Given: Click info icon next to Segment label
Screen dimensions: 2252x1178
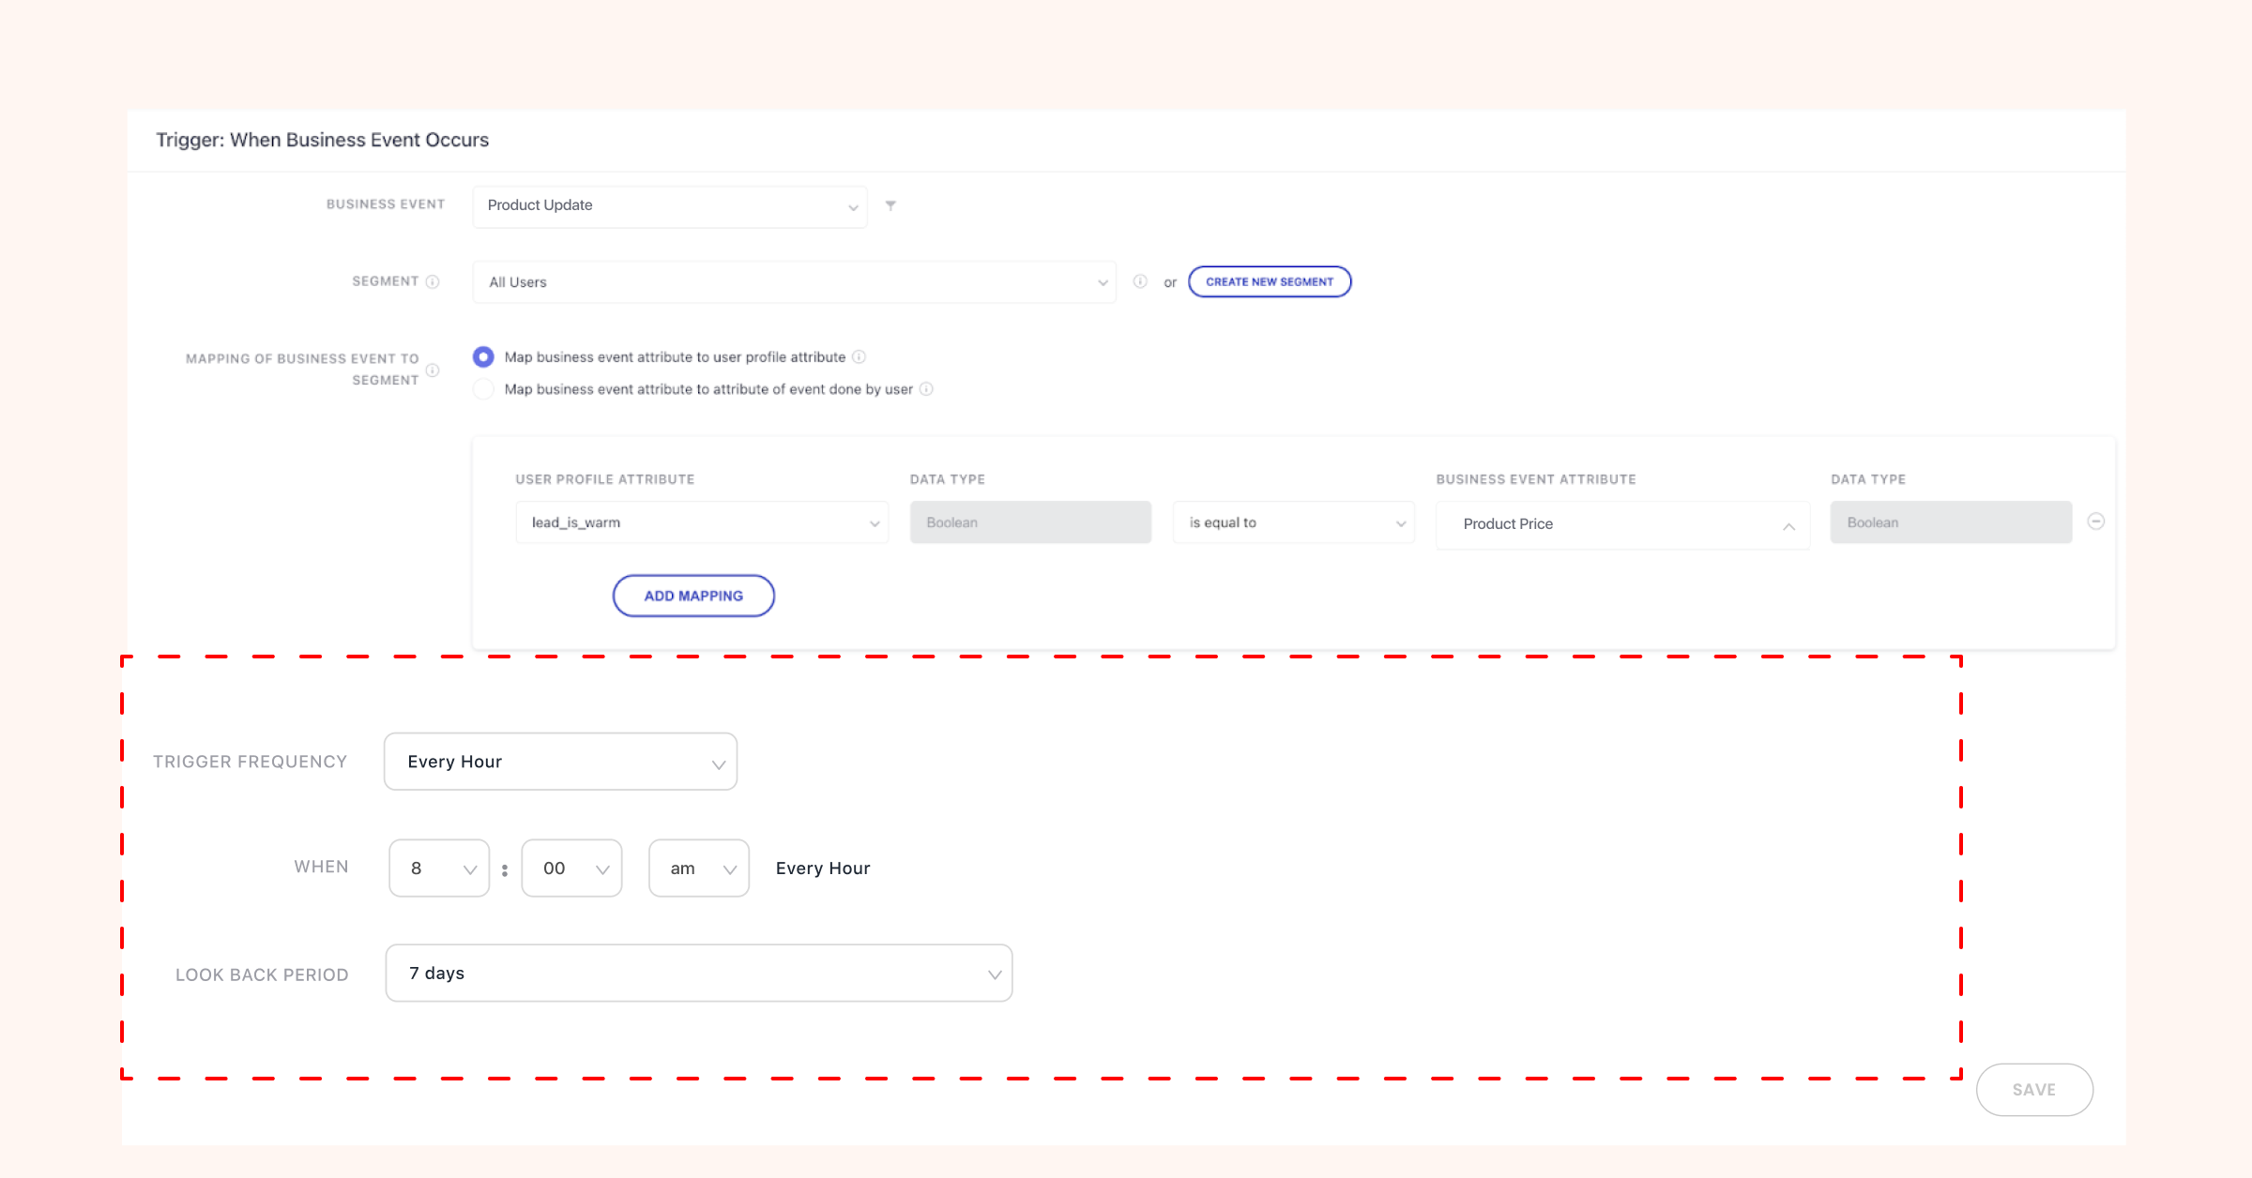Looking at the screenshot, I should pyautogui.click(x=433, y=281).
